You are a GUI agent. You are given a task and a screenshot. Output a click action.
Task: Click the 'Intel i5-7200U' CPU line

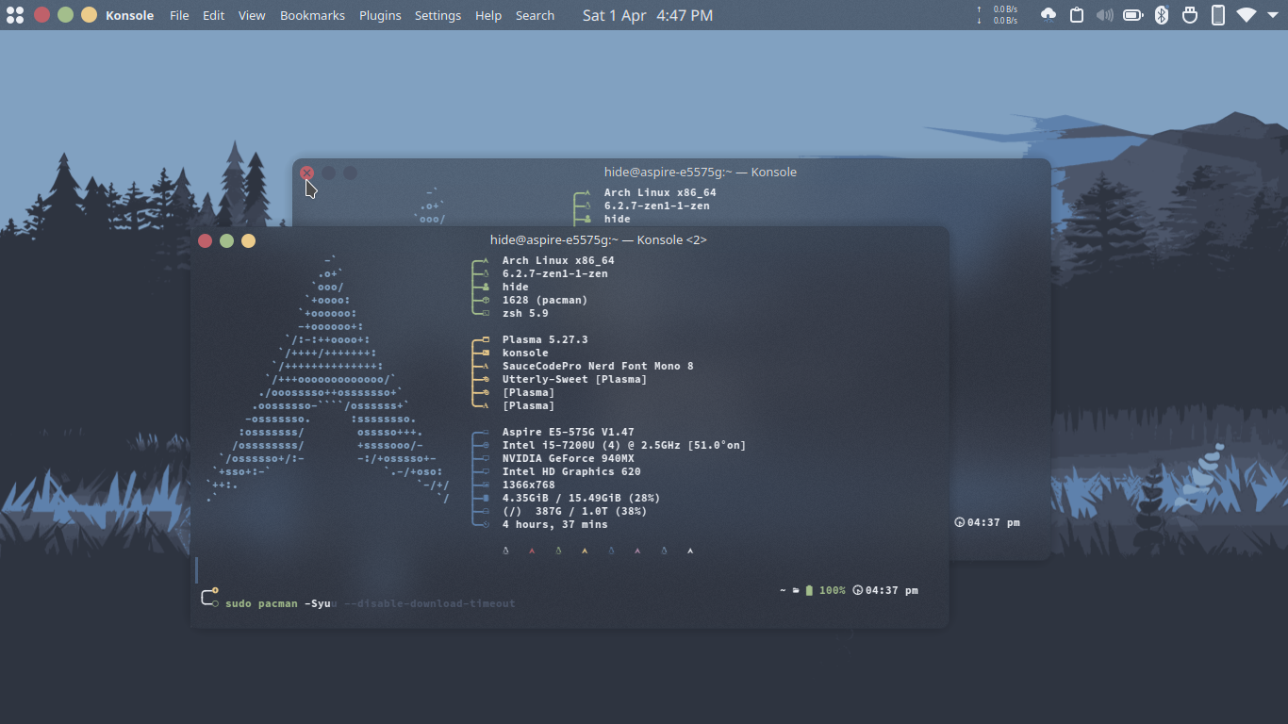pos(624,445)
